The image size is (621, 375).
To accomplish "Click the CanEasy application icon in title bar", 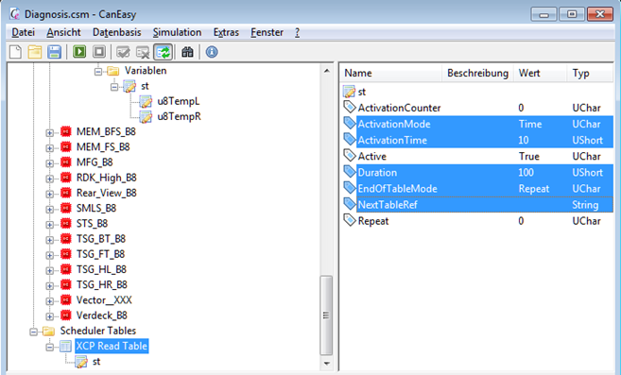I will [15, 14].
